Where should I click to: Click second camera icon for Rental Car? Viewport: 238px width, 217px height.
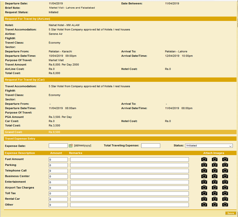click(214, 199)
